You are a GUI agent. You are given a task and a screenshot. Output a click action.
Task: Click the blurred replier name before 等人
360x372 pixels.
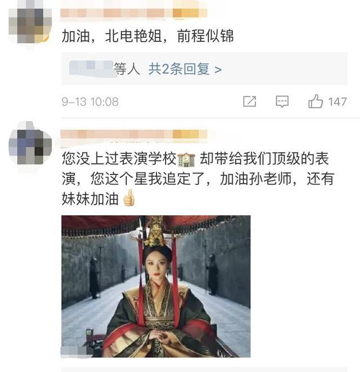pyautogui.click(x=91, y=68)
